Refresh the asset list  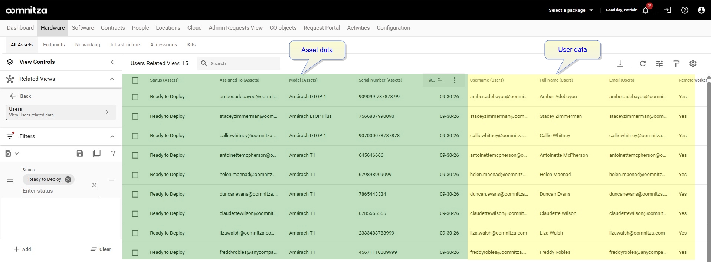[643, 63]
